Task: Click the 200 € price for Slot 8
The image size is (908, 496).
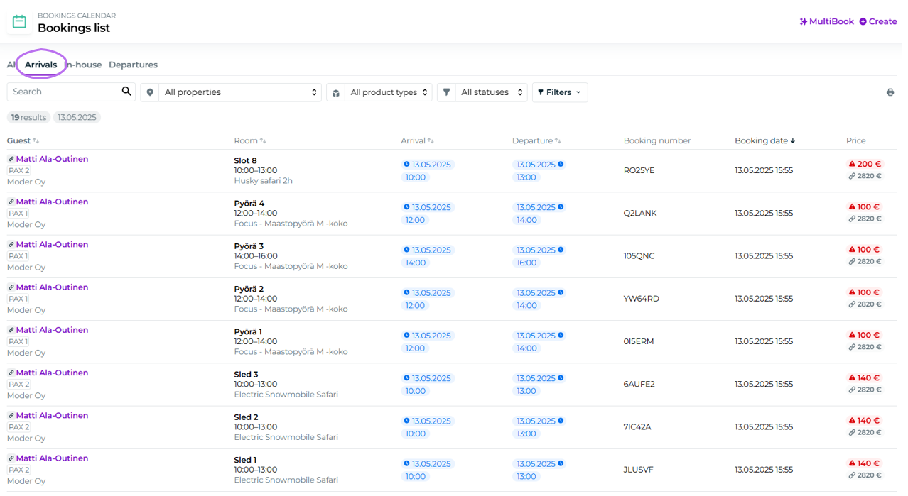Action: pyautogui.click(x=868, y=164)
